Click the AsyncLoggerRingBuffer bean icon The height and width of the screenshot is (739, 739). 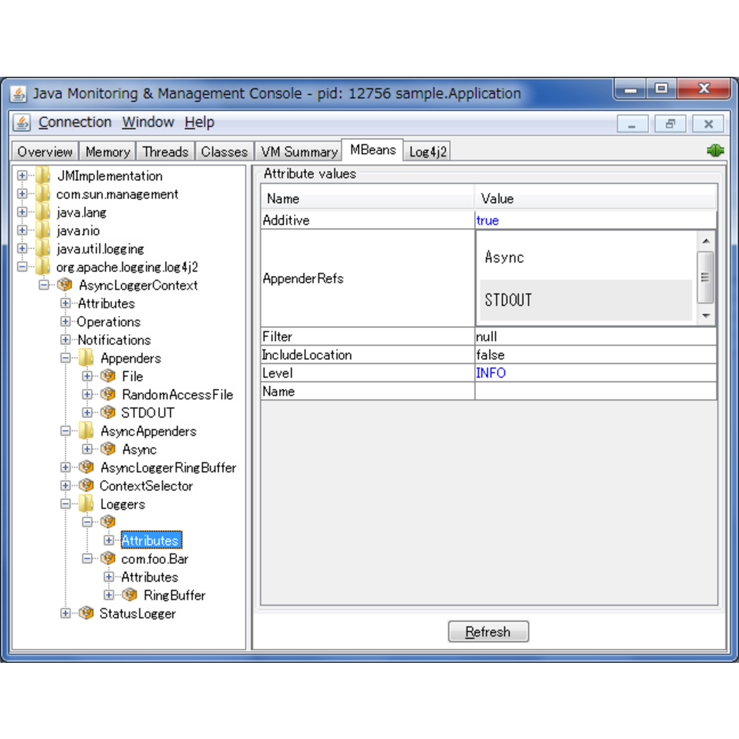click(x=87, y=467)
